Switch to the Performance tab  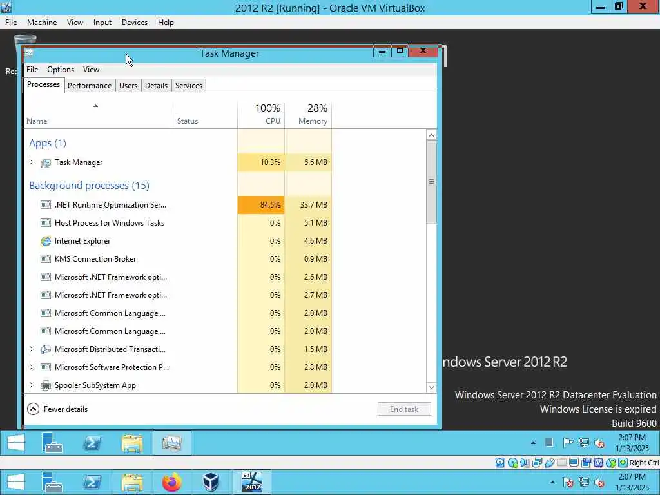[90, 86]
